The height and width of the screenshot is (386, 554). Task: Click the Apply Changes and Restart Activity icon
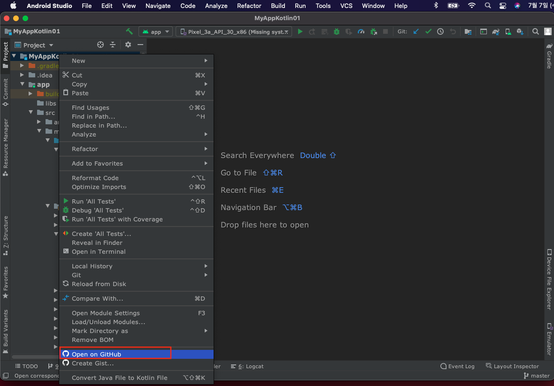pos(312,32)
